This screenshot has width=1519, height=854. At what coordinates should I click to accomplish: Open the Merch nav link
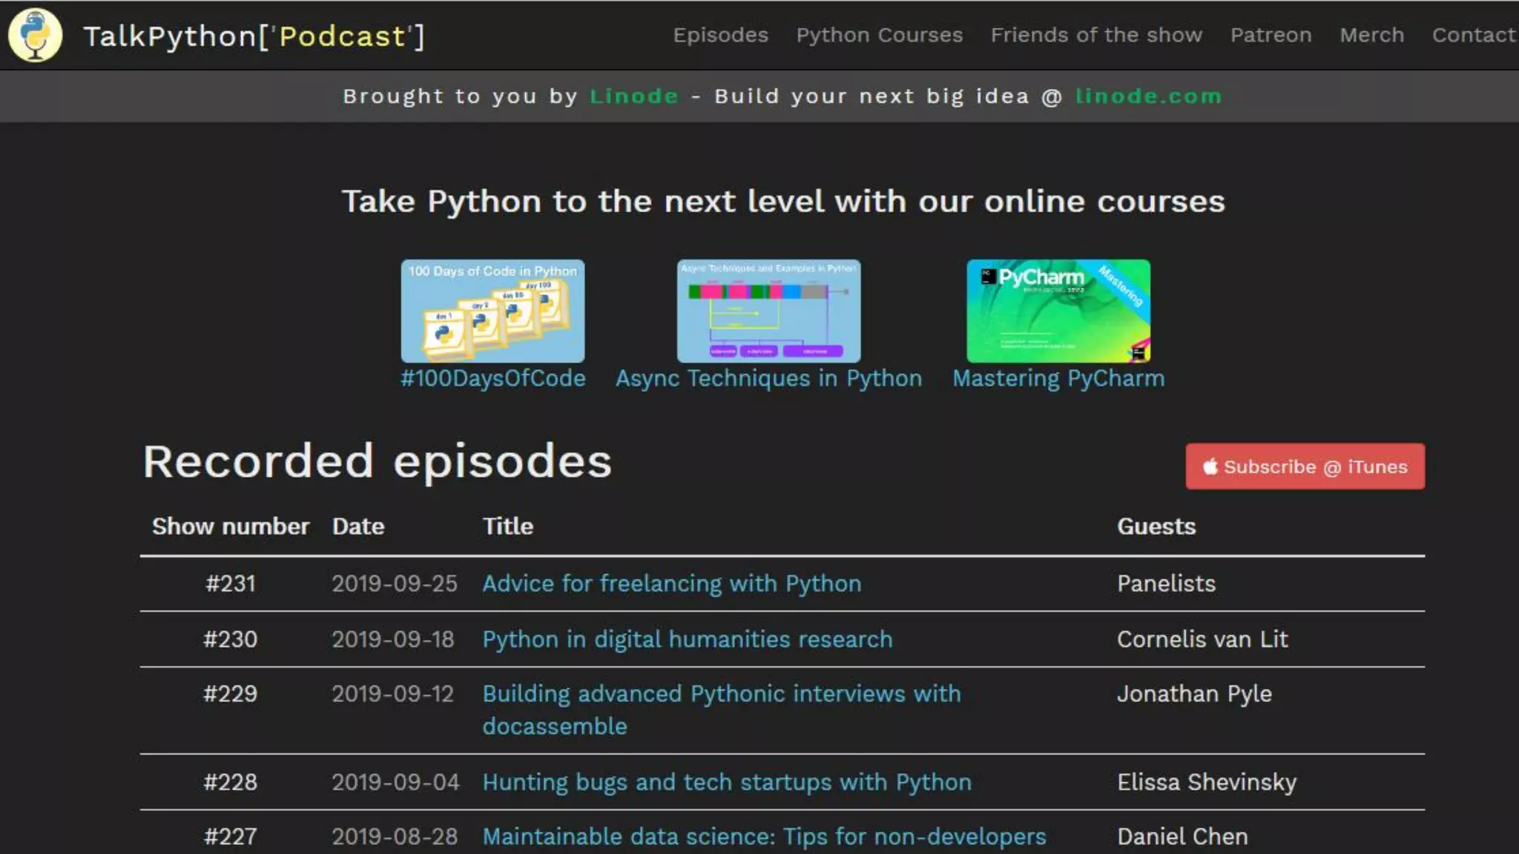click(1371, 35)
